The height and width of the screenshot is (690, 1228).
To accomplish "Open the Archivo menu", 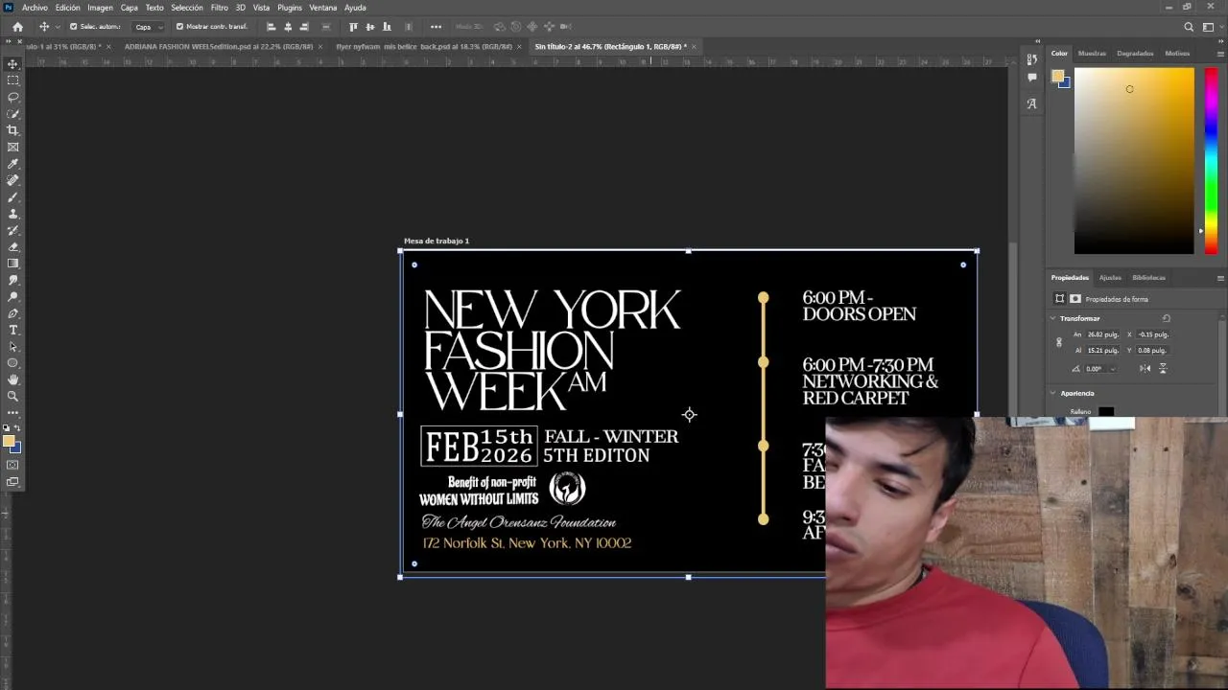I will pos(35,8).
